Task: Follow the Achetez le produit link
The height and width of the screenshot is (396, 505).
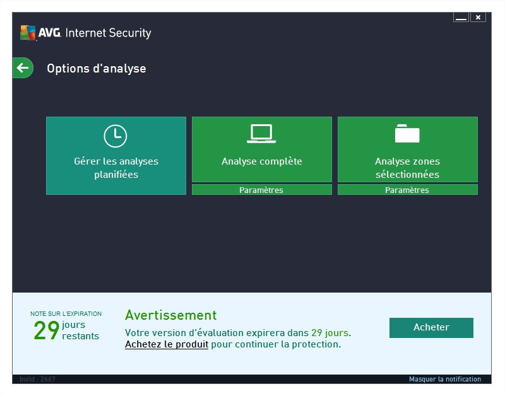Action: click(x=167, y=344)
